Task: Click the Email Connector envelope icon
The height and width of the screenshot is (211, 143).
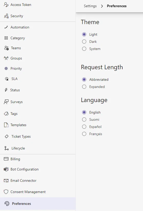Action: point(6,180)
